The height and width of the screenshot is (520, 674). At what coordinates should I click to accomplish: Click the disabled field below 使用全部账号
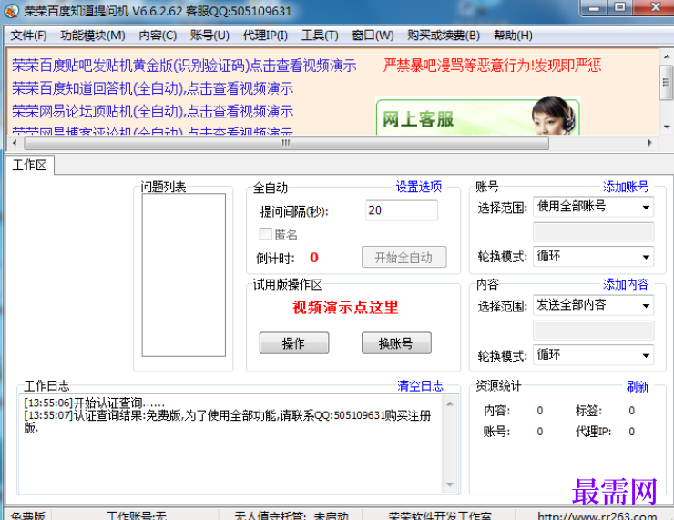pyautogui.click(x=594, y=232)
